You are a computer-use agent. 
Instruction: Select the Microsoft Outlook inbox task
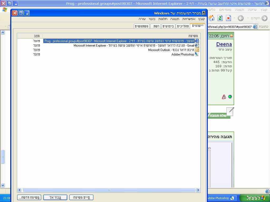[x=171, y=50]
